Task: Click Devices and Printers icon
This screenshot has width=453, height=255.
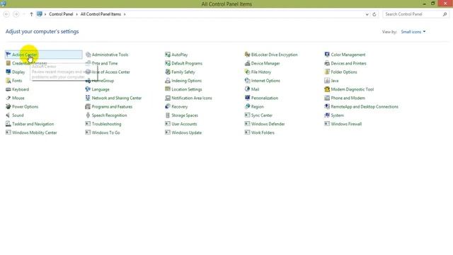Action: [x=327, y=63]
